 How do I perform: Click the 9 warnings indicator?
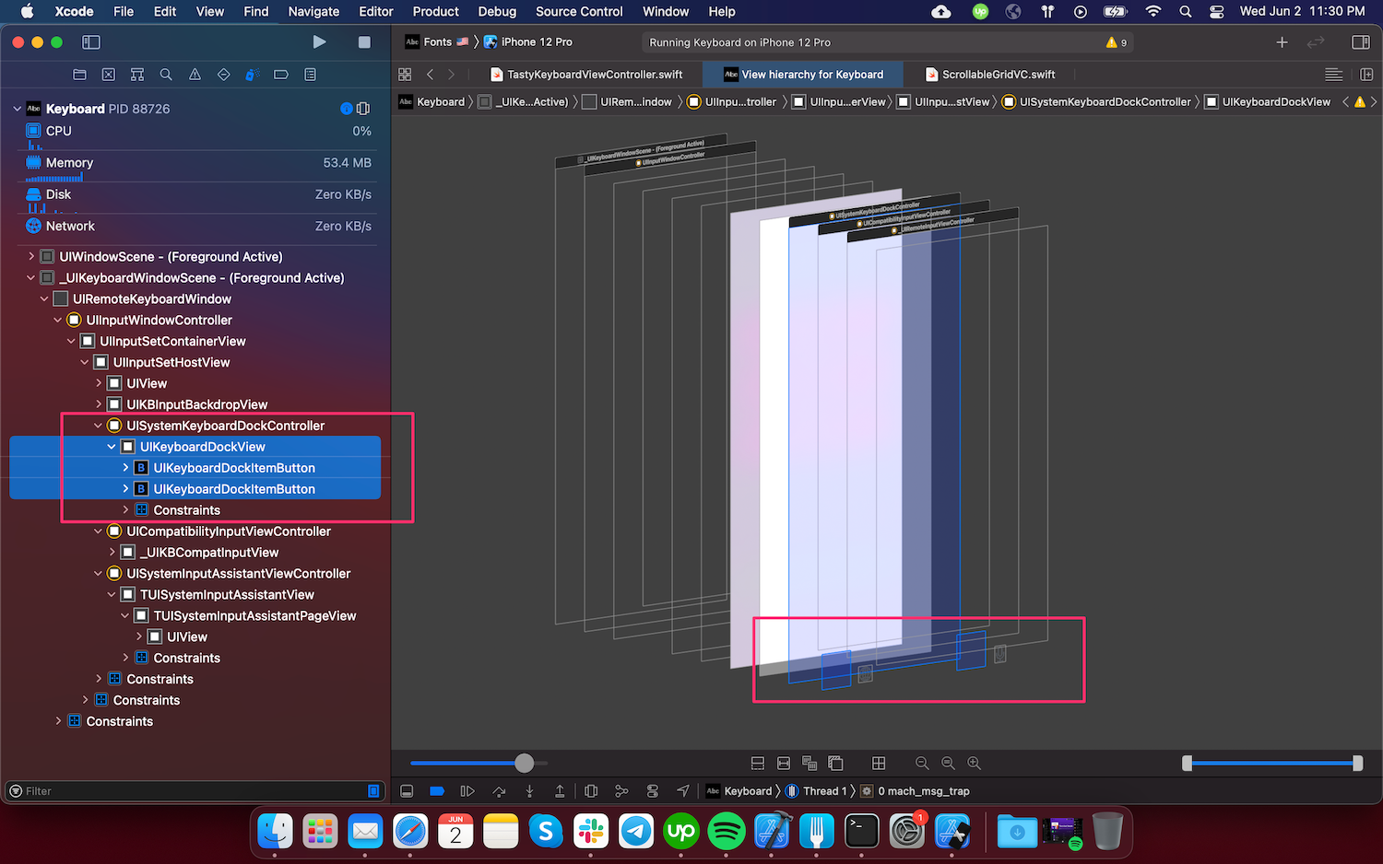[x=1116, y=42]
